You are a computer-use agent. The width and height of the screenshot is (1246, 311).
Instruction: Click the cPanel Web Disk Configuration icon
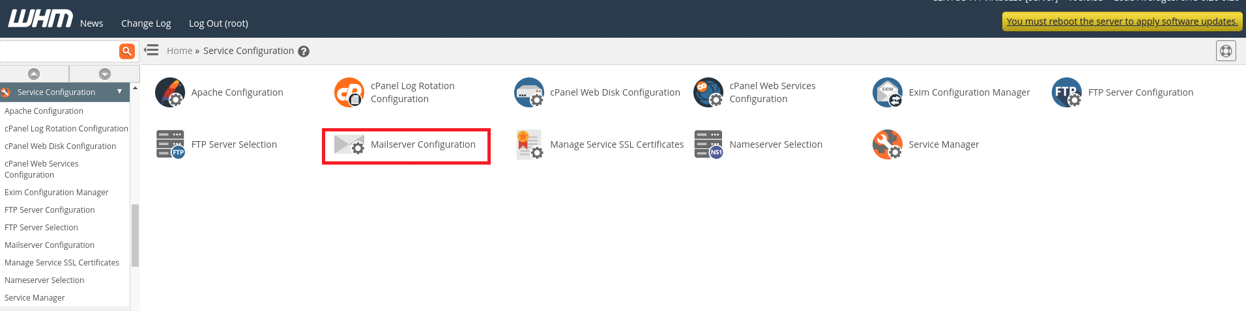tap(529, 92)
